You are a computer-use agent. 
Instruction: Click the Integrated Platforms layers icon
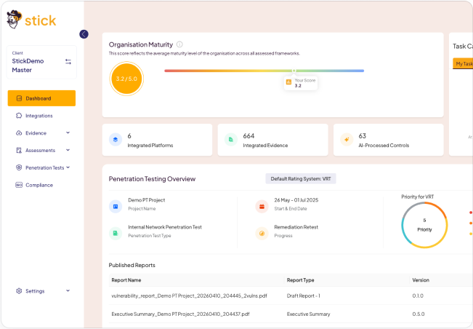click(116, 140)
